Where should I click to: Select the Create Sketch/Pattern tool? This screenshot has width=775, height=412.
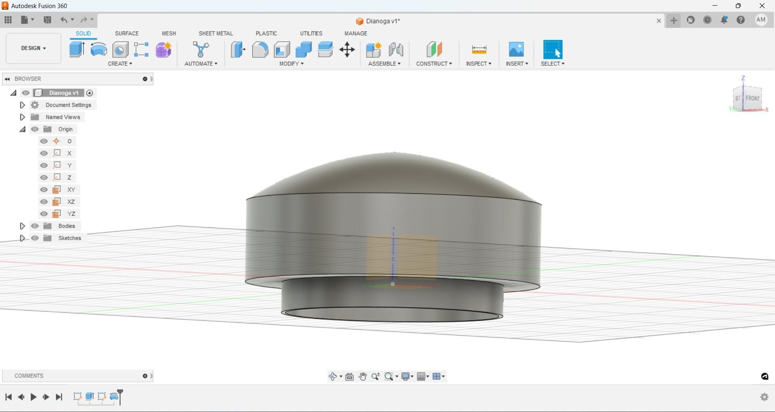point(141,50)
